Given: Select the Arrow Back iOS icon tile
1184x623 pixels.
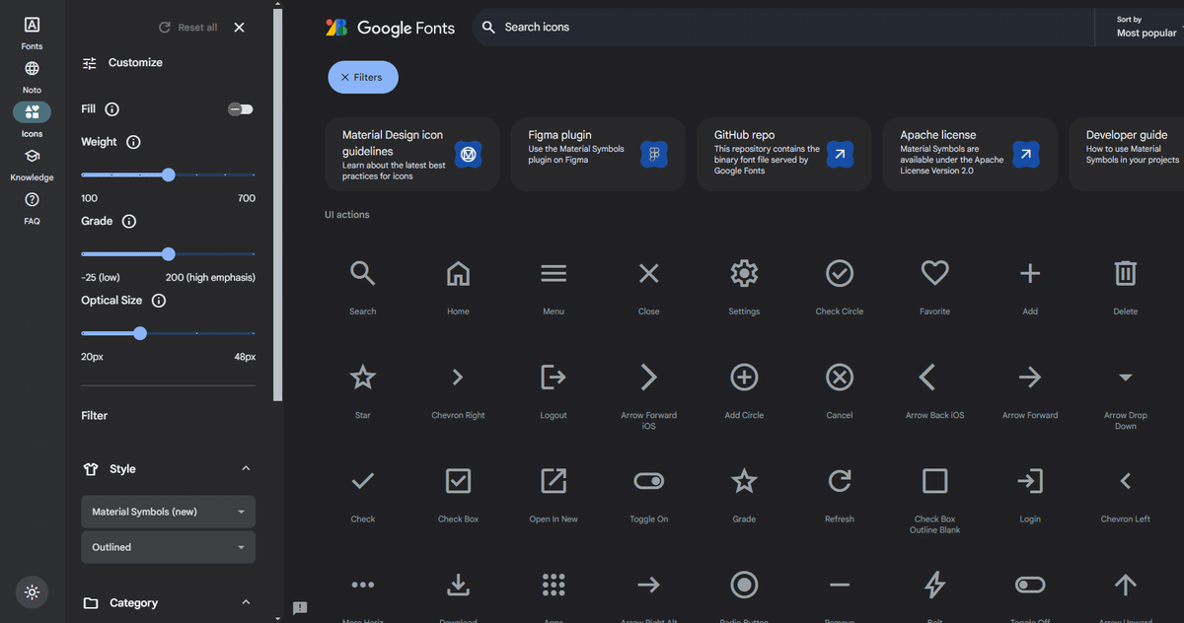Looking at the screenshot, I should click(x=934, y=389).
